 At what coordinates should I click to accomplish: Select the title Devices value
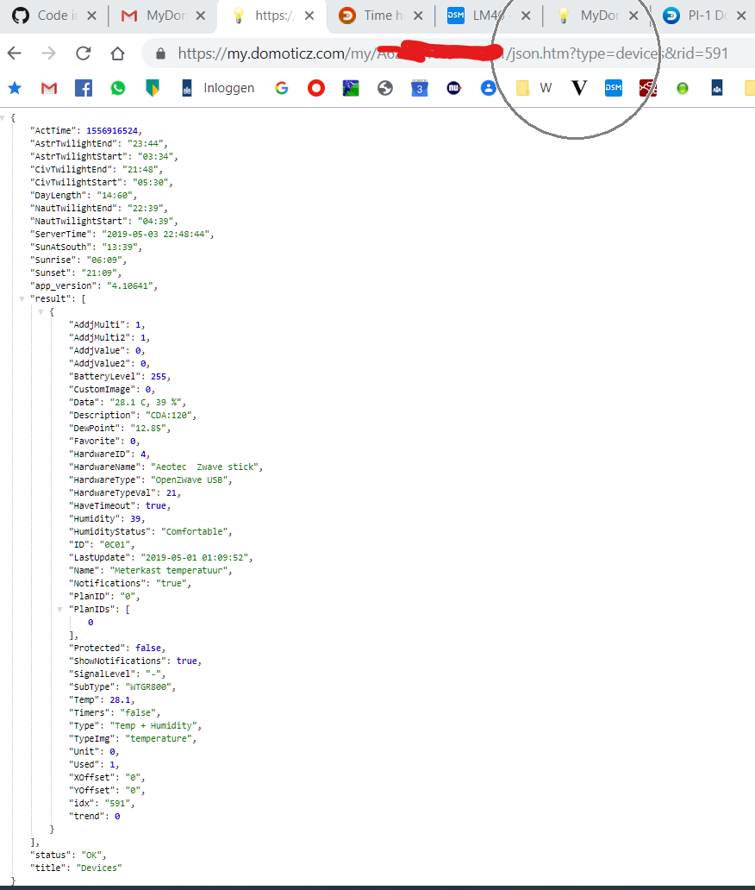(99, 868)
